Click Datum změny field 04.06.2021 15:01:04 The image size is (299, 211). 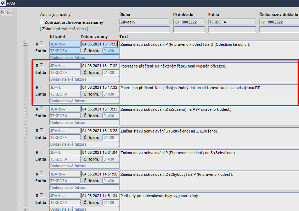[100, 152]
